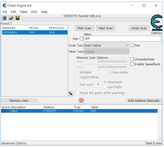Toggle the Fast Scan checkbox
This screenshot has width=164, height=147.
tap(77, 85)
